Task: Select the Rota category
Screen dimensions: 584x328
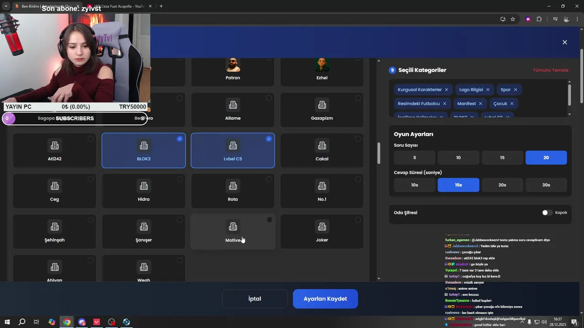Action: click(233, 191)
